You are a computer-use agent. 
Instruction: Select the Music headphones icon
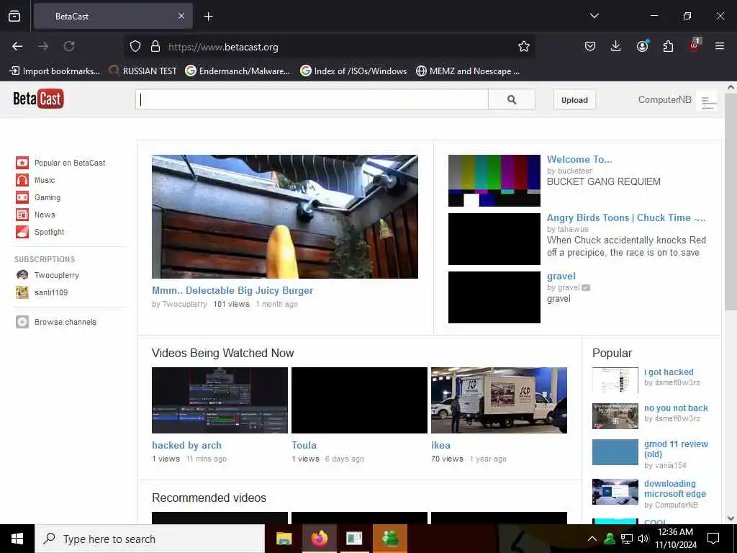click(x=22, y=180)
